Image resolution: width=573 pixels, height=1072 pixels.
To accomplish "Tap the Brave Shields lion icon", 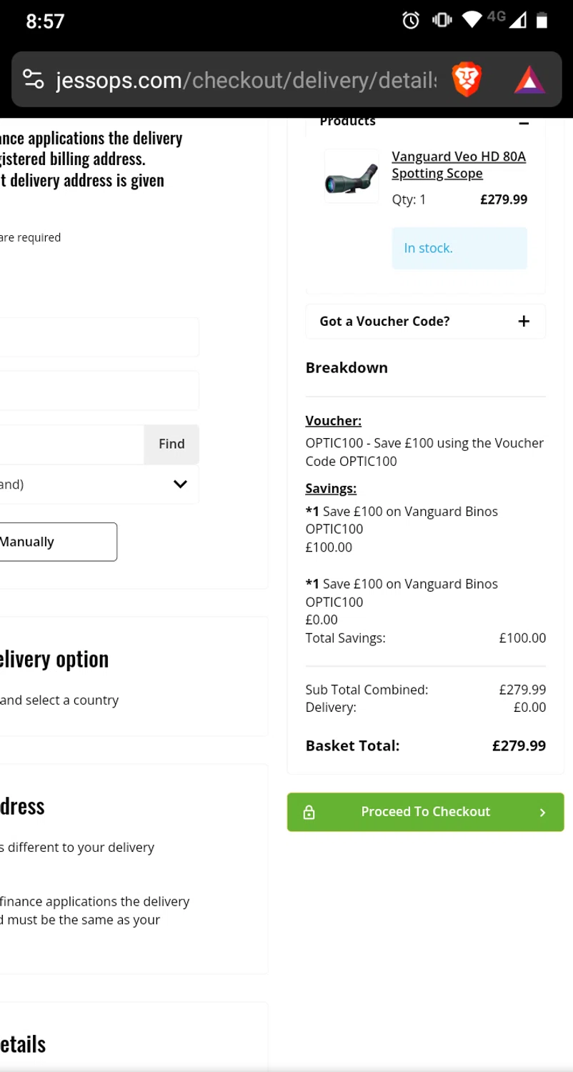I will click(x=467, y=80).
